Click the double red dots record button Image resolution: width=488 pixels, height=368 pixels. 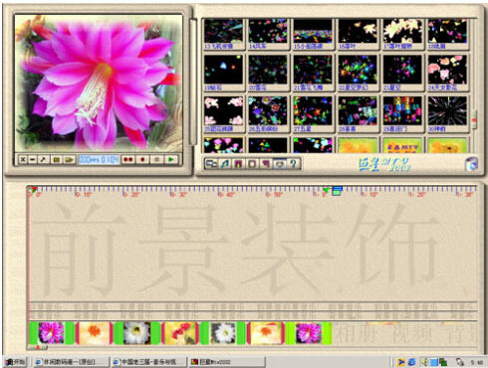127,159
